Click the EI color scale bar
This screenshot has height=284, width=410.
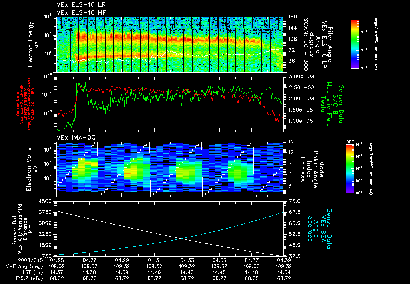pyautogui.click(x=355, y=44)
